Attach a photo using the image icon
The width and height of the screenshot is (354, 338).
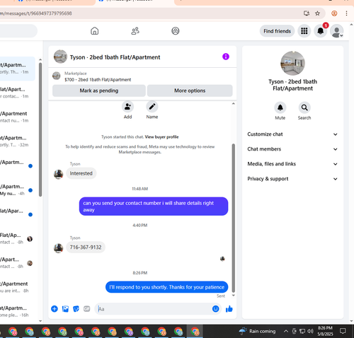click(x=65, y=309)
